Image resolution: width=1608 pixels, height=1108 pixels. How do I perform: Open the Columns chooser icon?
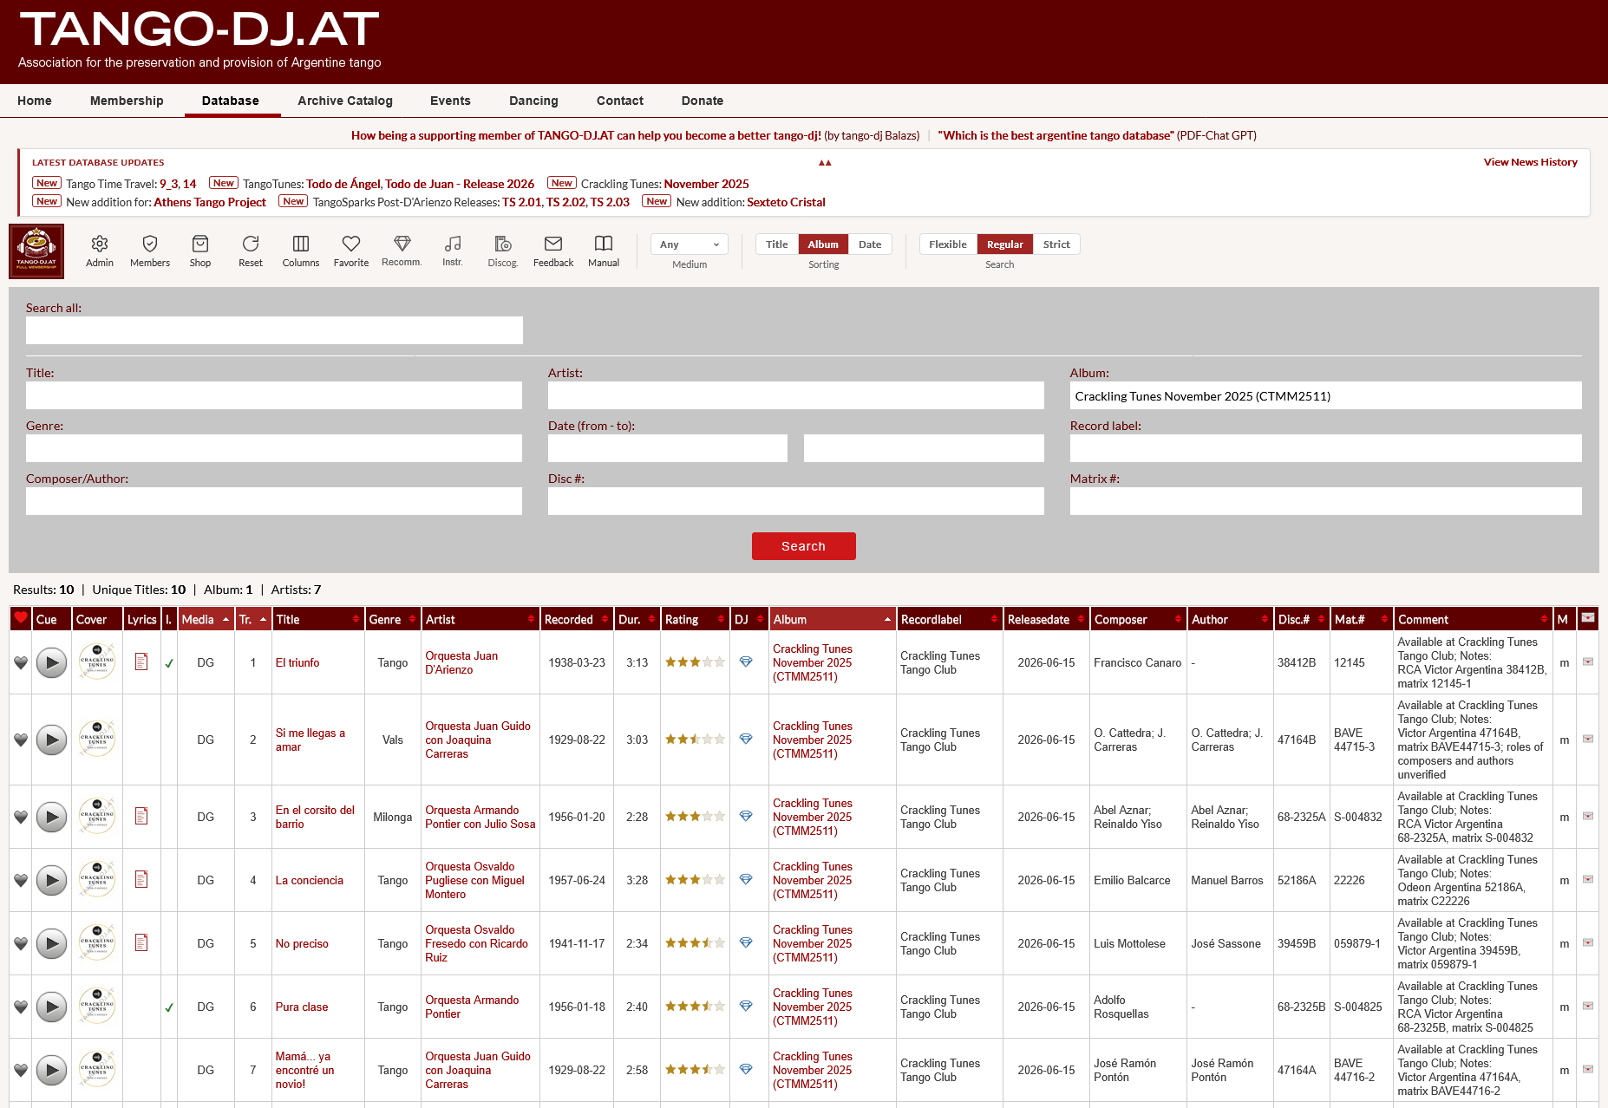(x=301, y=244)
